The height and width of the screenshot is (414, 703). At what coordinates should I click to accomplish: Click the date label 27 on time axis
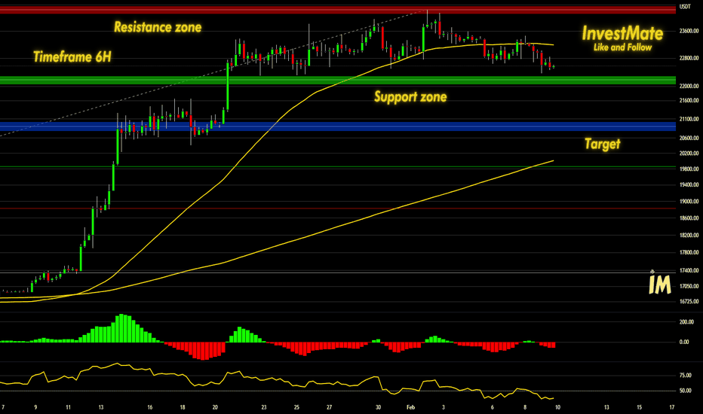(x=330, y=407)
